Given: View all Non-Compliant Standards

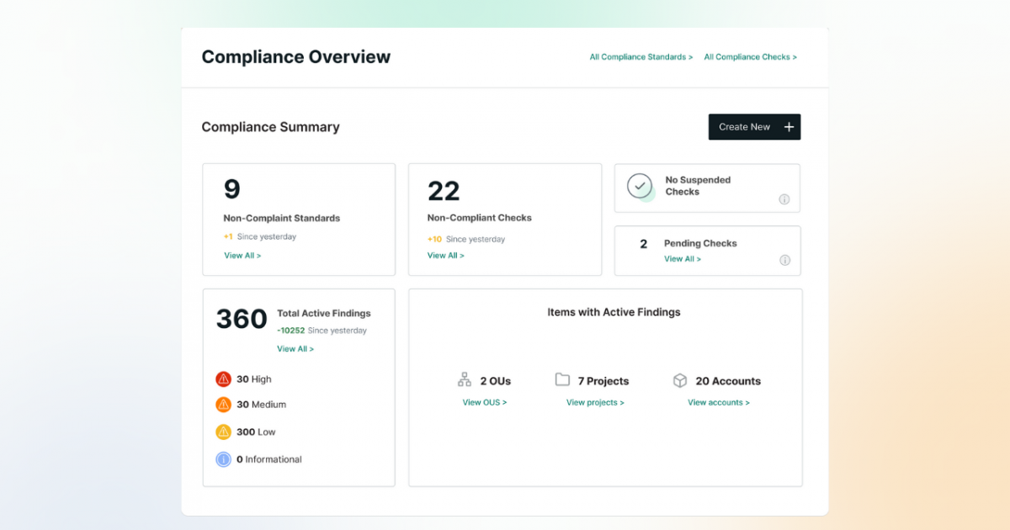Looking at the screenshot, I should coord(242,255).
